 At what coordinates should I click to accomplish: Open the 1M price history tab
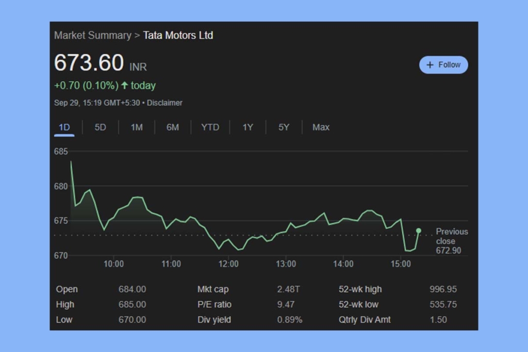coord(137,127)
